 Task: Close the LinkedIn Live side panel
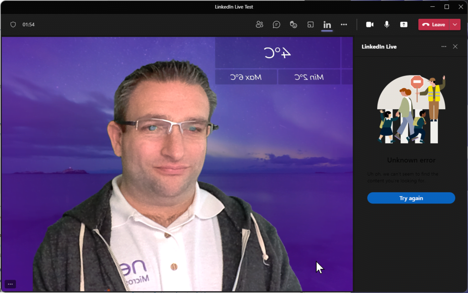click(455, 47)
